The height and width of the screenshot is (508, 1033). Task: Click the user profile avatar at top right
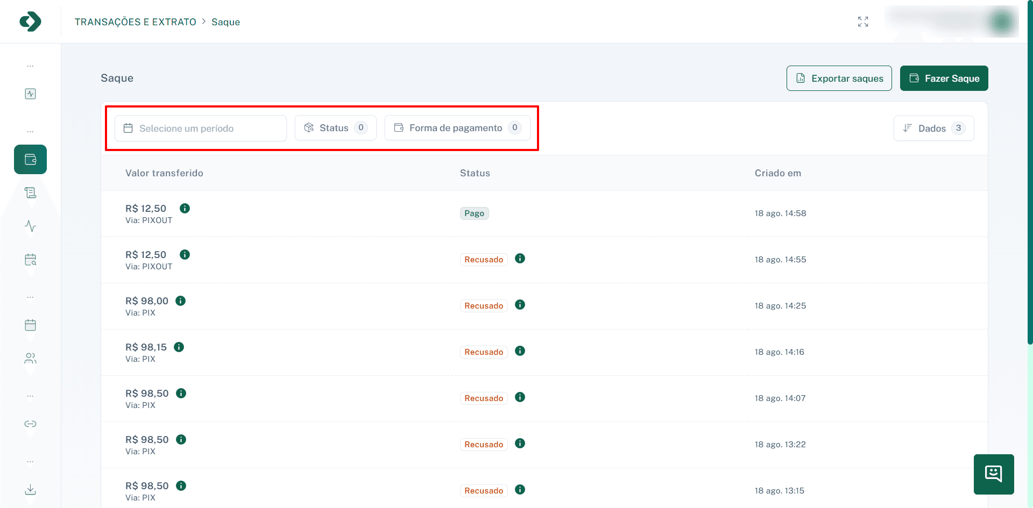tap(1001, 22)
